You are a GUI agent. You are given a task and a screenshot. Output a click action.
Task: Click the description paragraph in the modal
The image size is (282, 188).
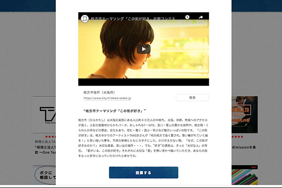tap(141, 138)
